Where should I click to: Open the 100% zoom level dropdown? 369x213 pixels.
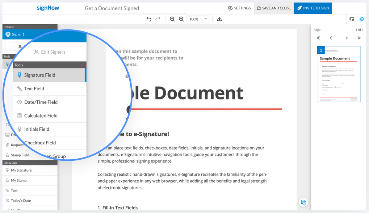click(198, 19)
